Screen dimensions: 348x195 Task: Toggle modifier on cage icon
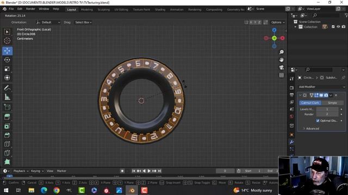click(x=312, y=95)
